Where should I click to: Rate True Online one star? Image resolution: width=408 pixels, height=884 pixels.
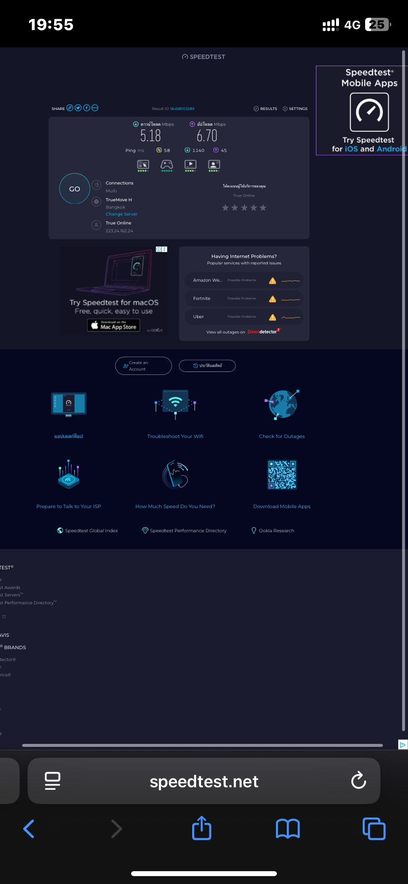coord(225,208)
